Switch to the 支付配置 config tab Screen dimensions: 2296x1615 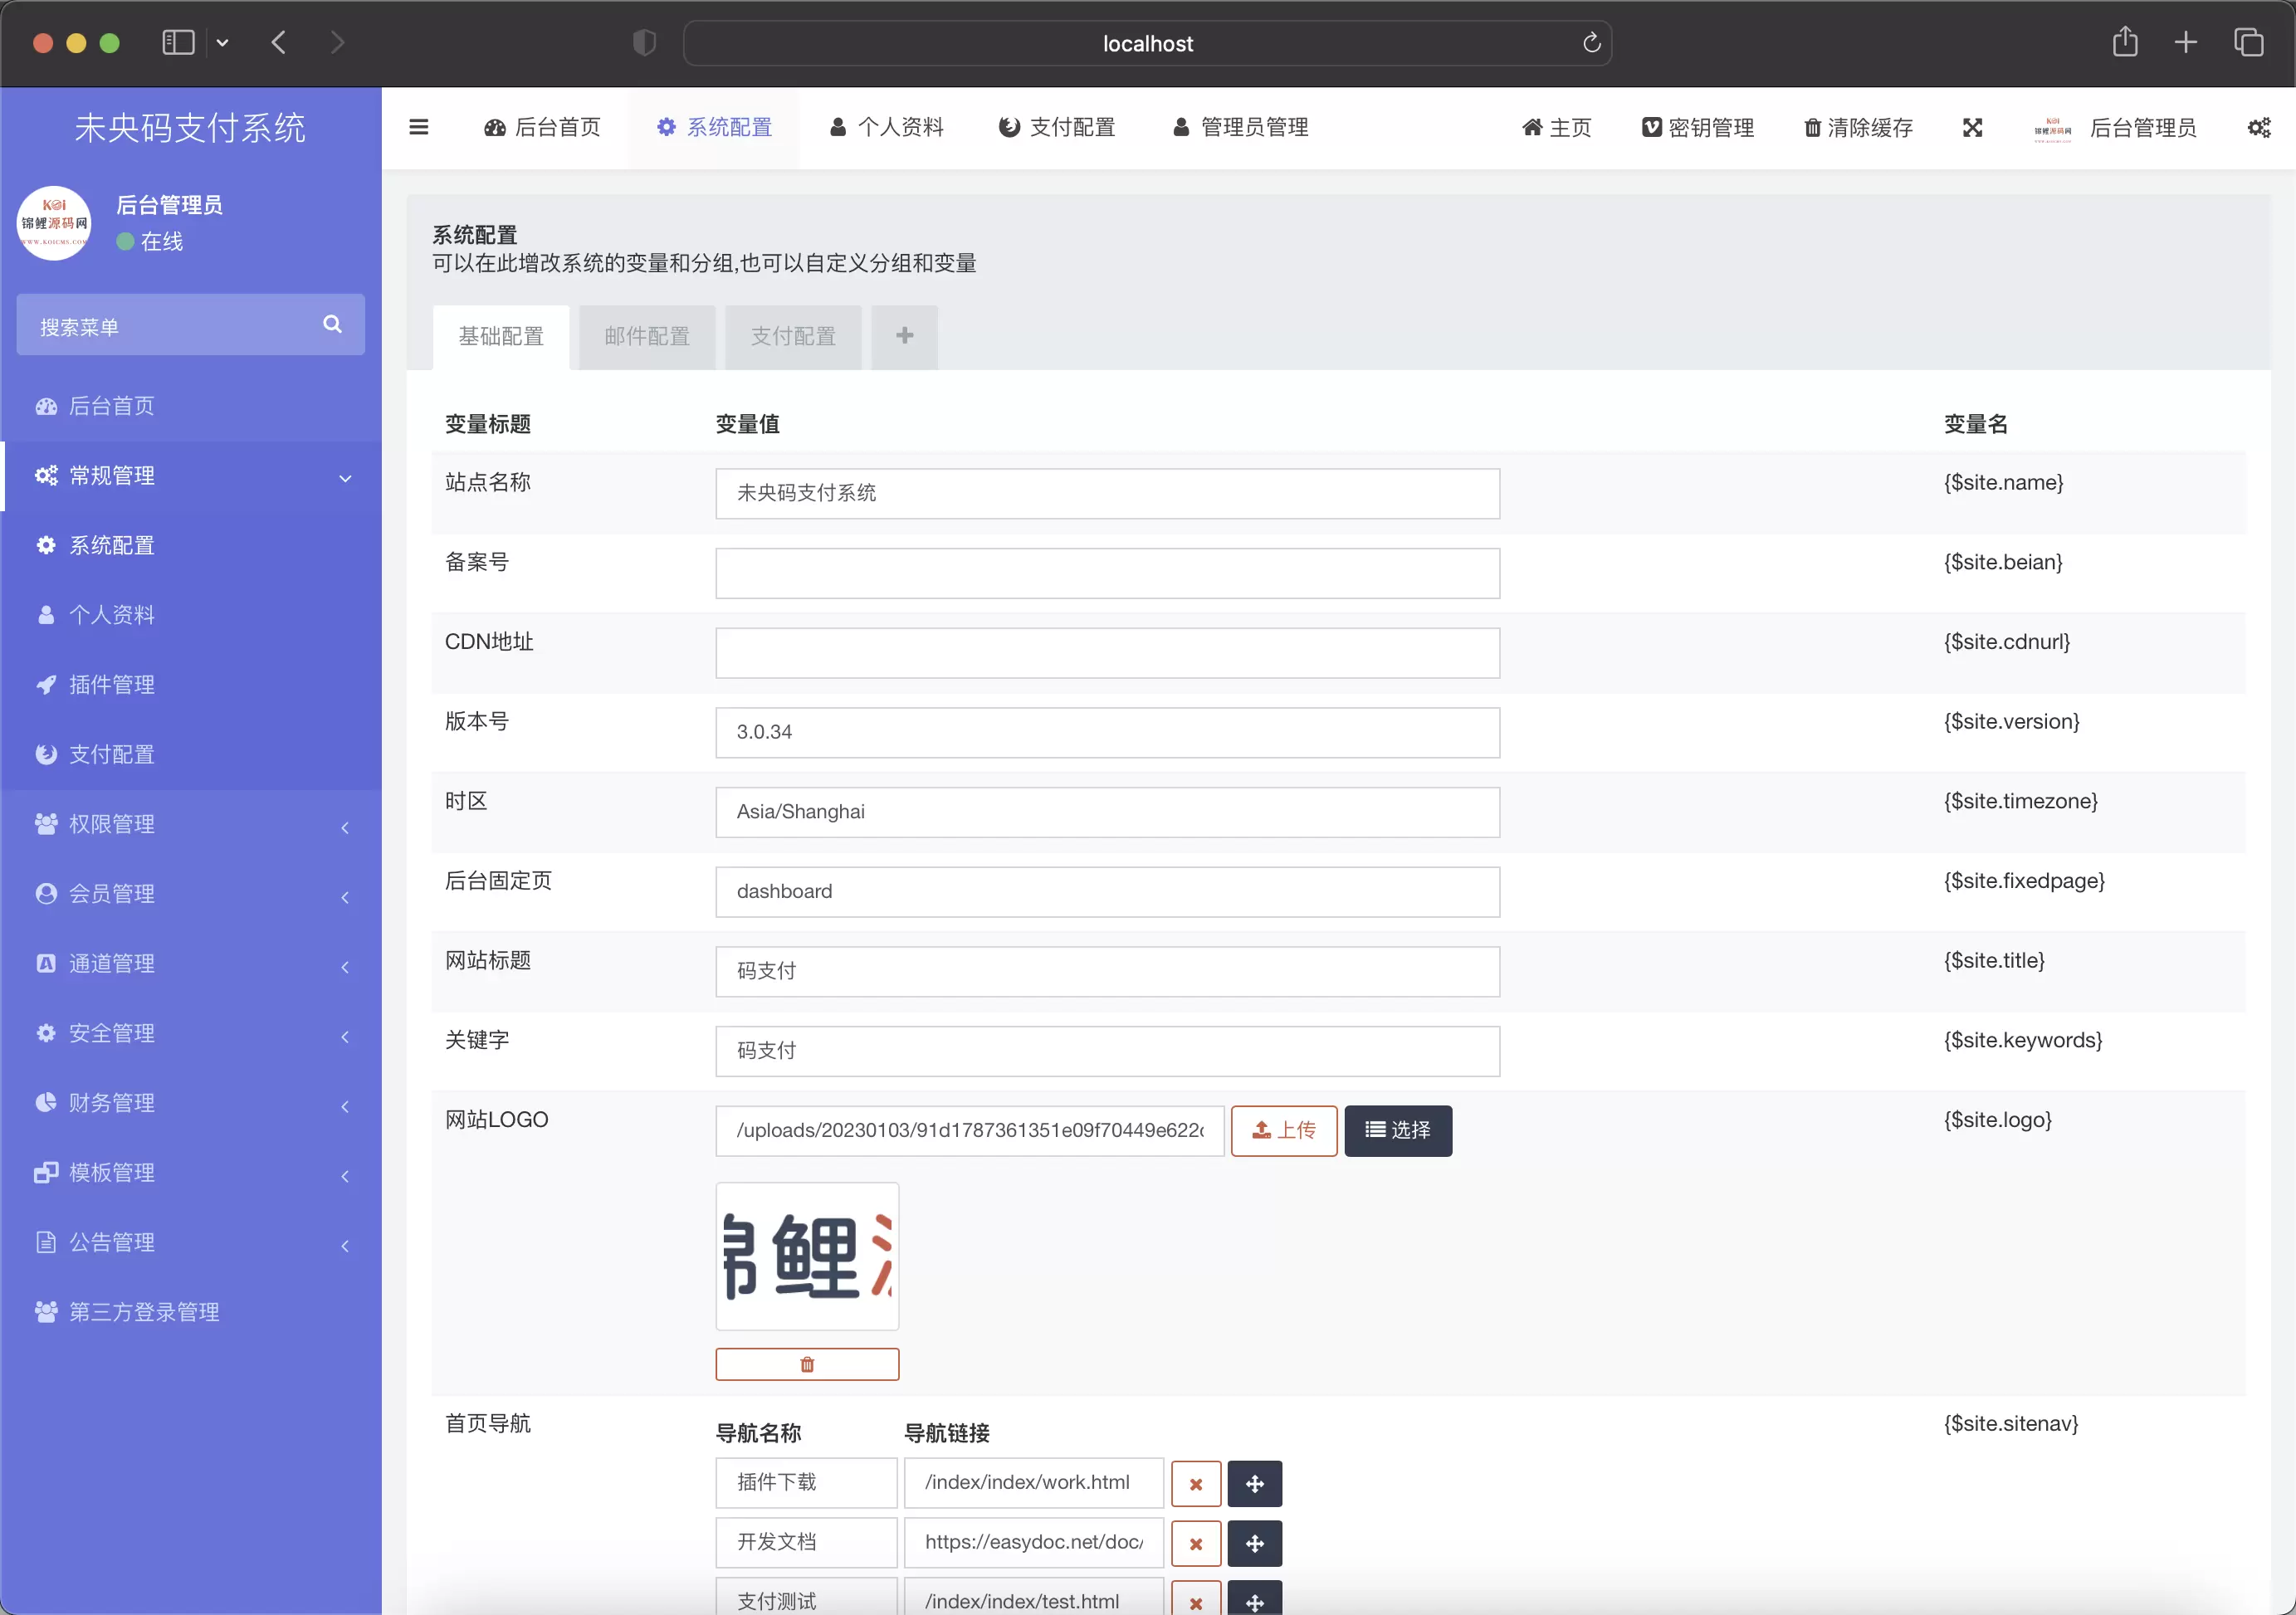(793, 337)
